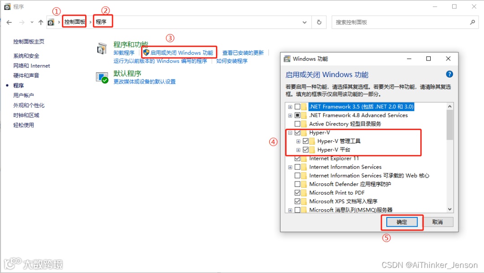The height and width of the screenshot is (273, 484).
Task: Click 启用或关闭 Windows 功能 link
Action: click(181, 53)
